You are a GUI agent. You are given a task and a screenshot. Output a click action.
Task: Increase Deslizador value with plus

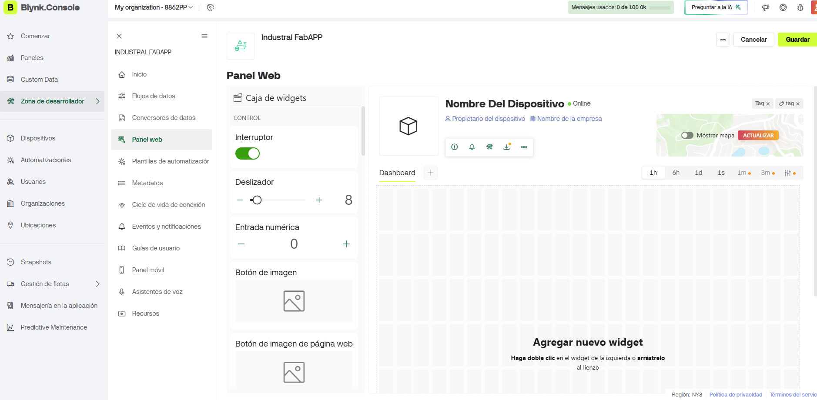pos(319,200)
